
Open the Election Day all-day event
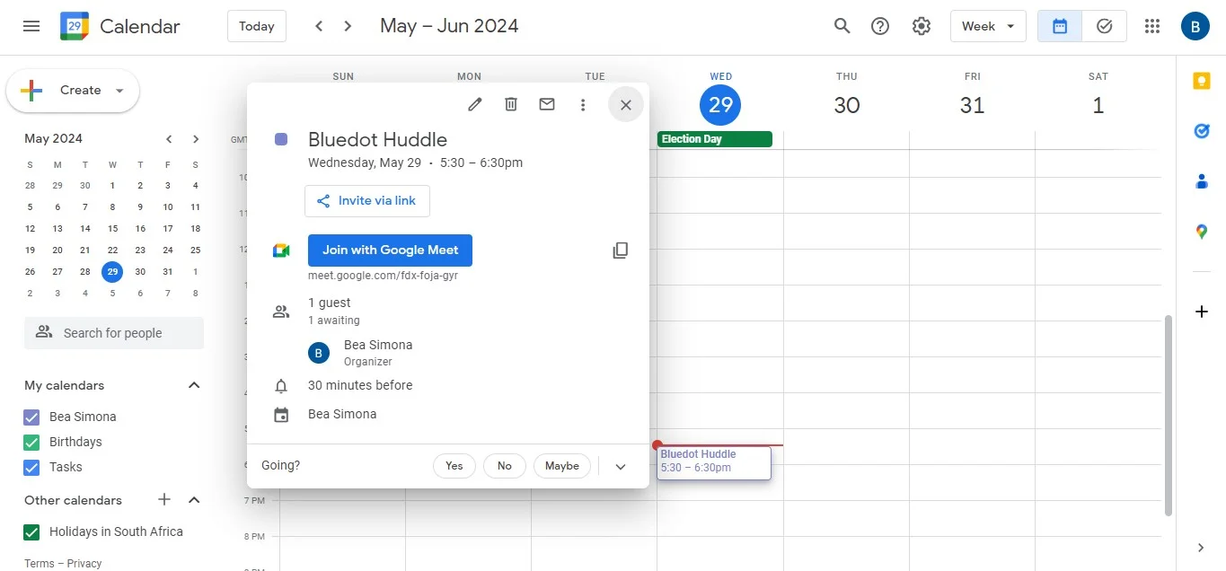point(715,139)
